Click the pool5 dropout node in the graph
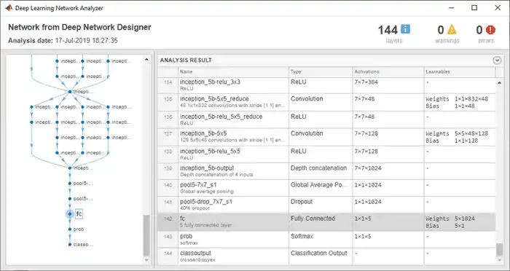 point(80,198)
